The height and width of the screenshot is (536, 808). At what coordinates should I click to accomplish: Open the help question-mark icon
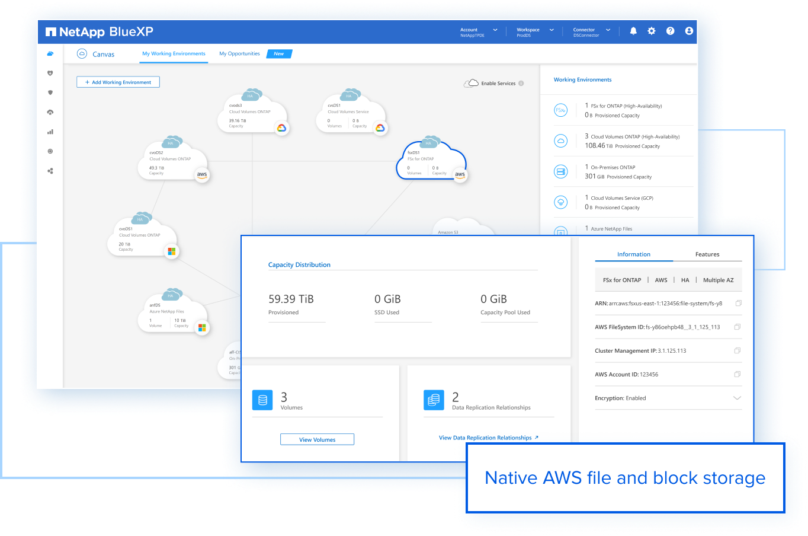click(x=670, y=31)
